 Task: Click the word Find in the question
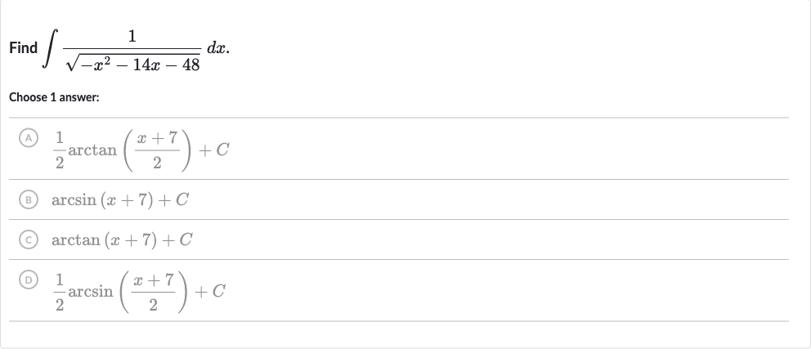coord(23,48)
